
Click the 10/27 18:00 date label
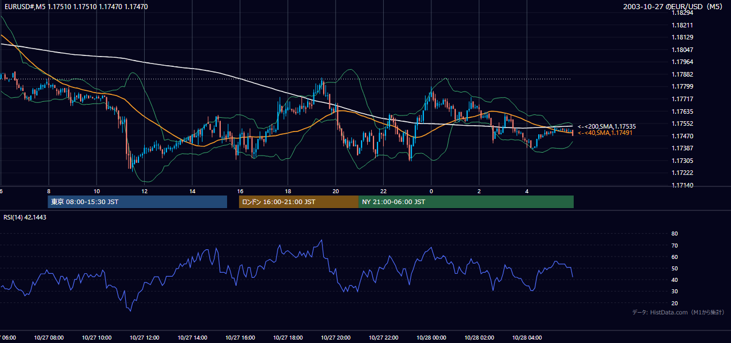coord(288,337)
